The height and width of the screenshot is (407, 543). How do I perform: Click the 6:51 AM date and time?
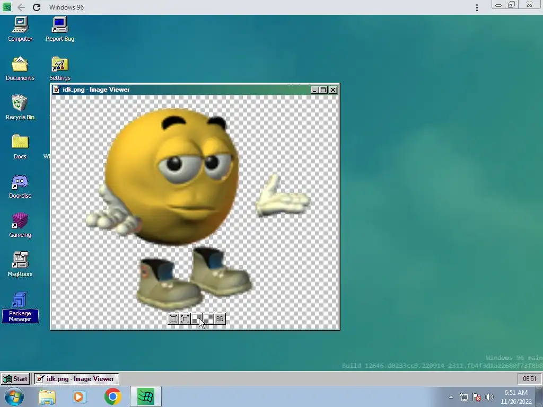pos(516,397)
